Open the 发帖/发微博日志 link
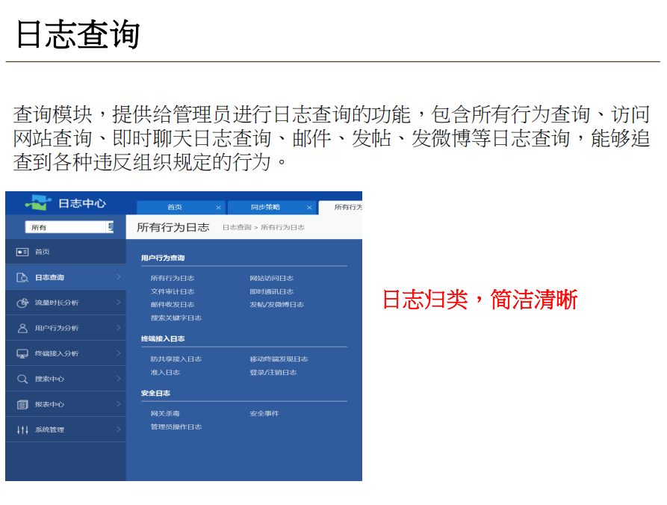Viewport: 667px width, 505px height. coord(276,305)
